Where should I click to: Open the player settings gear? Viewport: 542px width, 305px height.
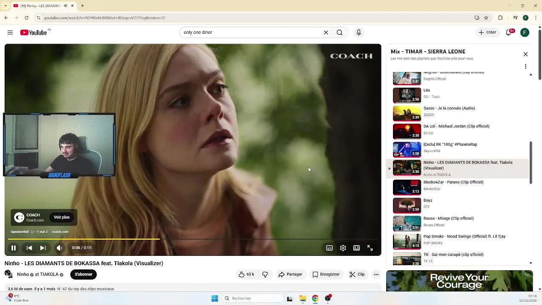click(x=343, y=248)
